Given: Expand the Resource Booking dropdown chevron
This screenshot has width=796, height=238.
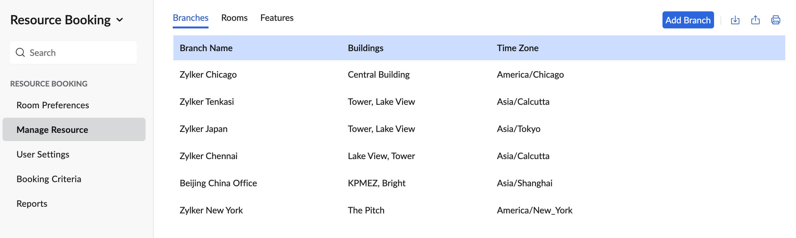Looking at the screenshot, I should point(120,20).
